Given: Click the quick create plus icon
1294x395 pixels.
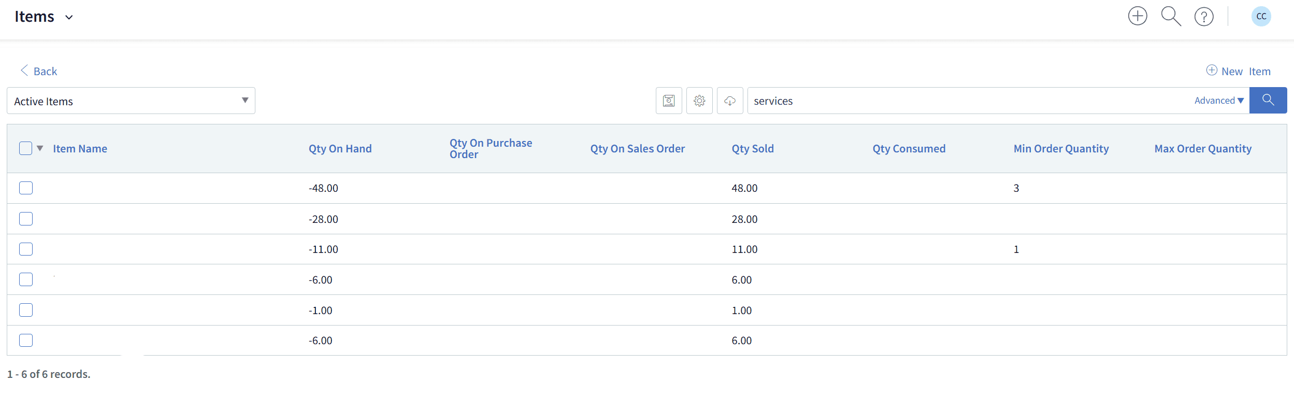Looking at the screenshot, I should (1138, 16).
